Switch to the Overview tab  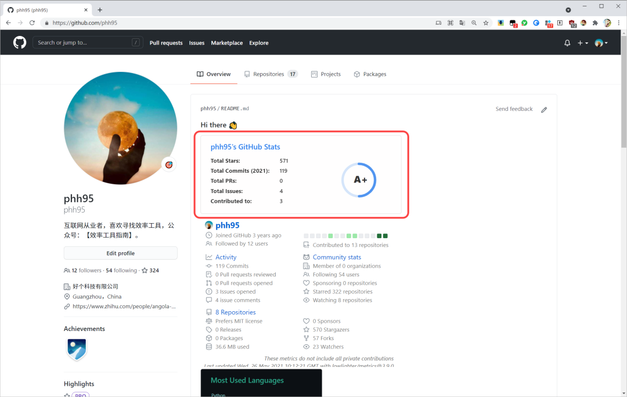[214, 74]
